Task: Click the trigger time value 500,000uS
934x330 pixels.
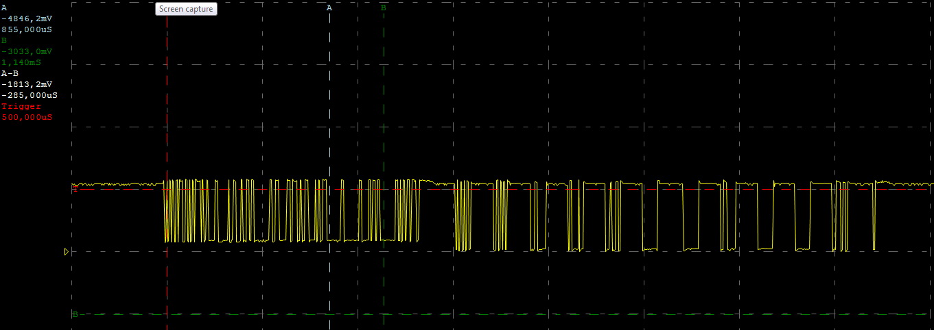Action: (x=27, y=117)
